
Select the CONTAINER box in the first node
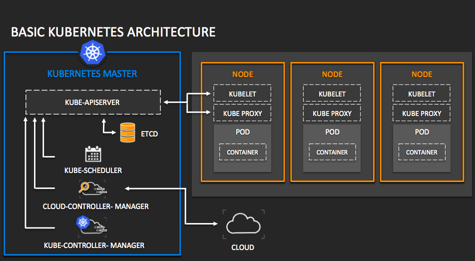pos(243,152)
